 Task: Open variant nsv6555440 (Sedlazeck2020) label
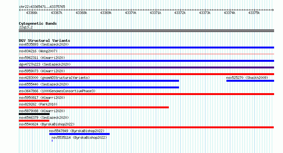click(x=44, y=84)
